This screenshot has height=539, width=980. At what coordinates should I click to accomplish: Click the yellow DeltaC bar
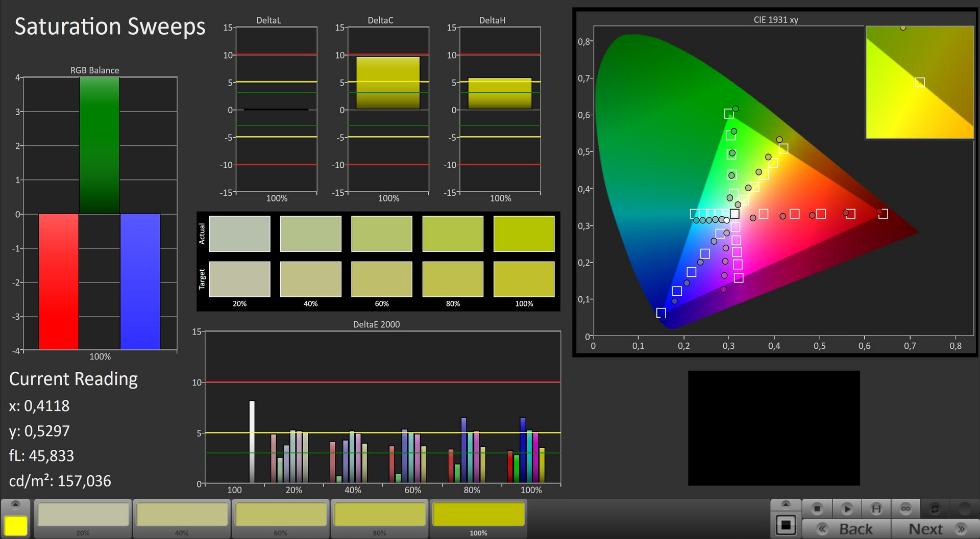tap(388, 83)
